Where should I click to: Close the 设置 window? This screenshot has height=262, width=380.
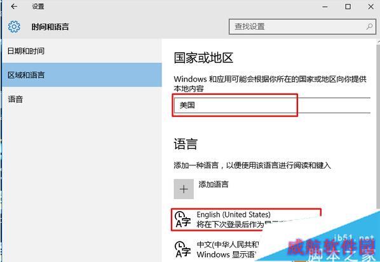click(x=371, y=6)
